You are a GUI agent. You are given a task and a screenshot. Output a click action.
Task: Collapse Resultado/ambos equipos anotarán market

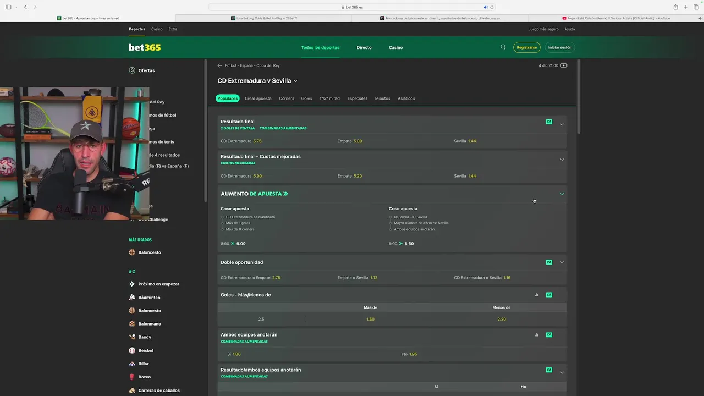click(x=562, y=373)
